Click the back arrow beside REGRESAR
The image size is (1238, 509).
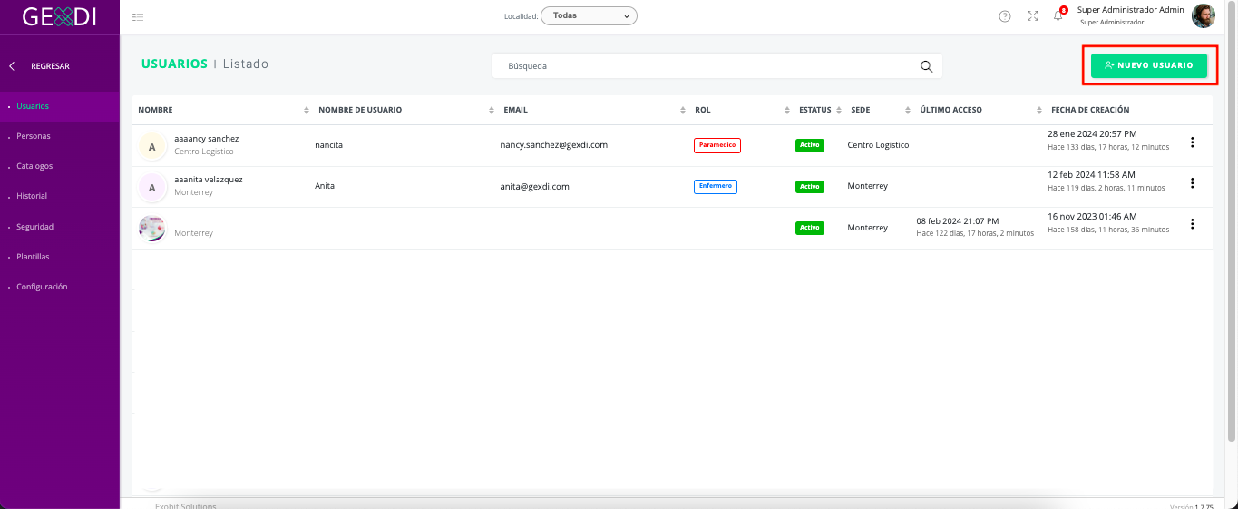pyautogui.click(x=12, y=66)
